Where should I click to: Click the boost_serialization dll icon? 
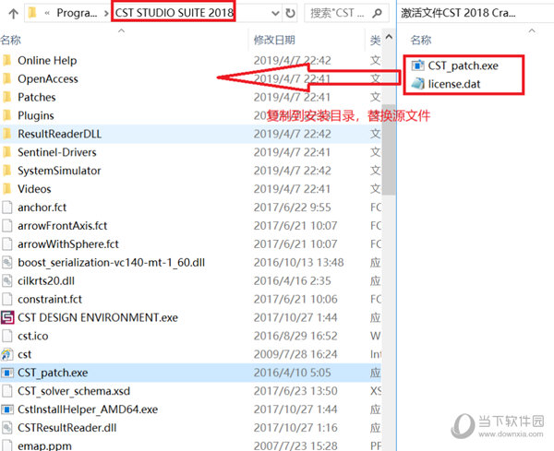tap(7, 262)
